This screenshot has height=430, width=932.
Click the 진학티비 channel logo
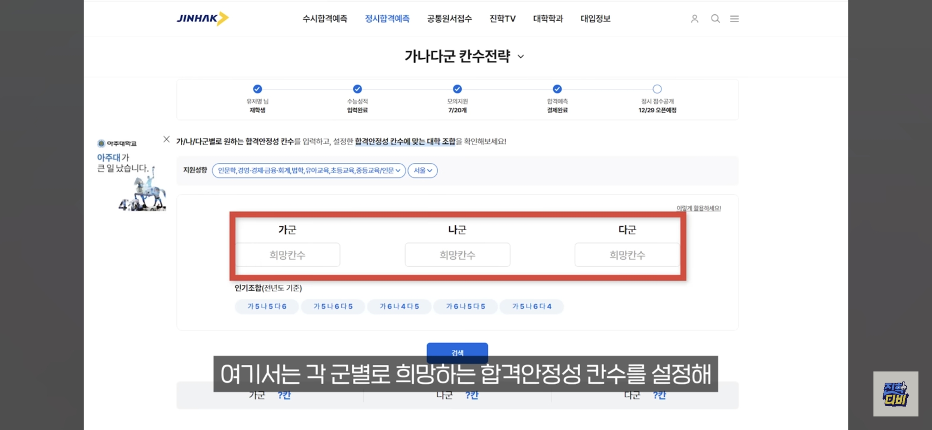point(895,394)
